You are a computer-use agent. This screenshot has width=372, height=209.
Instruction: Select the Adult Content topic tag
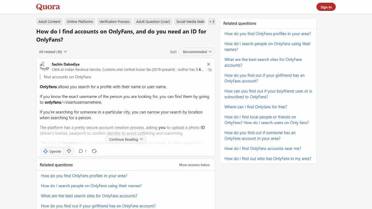click(x=49, y=21)
